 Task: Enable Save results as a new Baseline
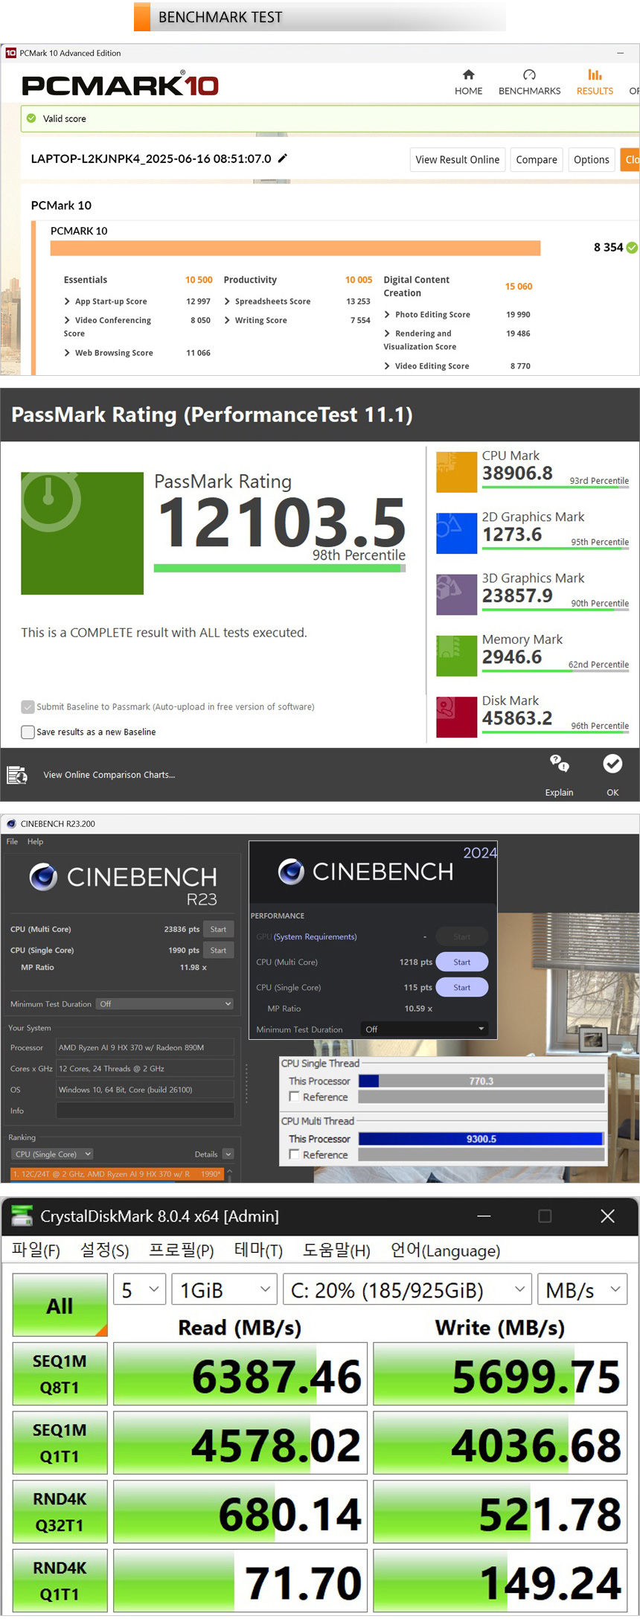[28, 732]
